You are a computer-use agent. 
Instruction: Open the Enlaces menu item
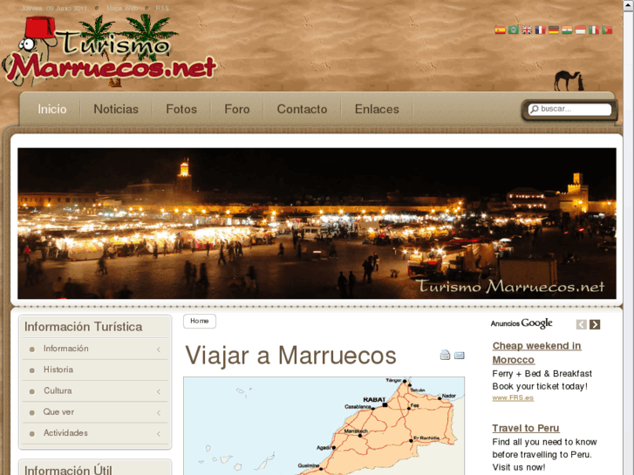pos(377,109)
